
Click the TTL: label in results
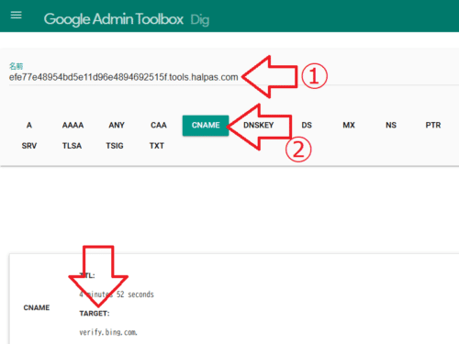tap(87, 275)
